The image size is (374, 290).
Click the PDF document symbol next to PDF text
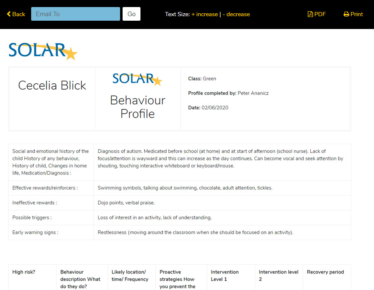point(310,14)
